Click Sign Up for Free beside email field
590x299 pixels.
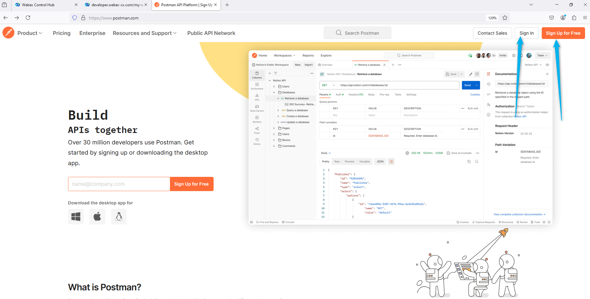[192, 184]
